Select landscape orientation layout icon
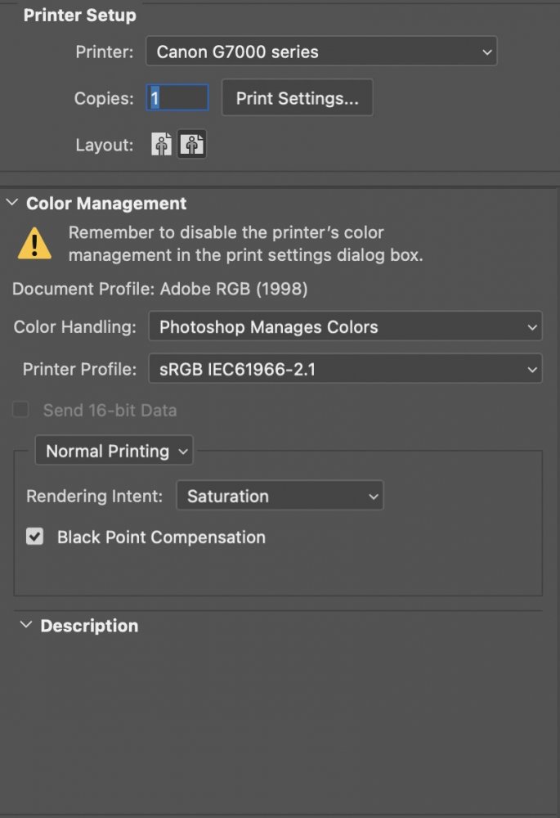The image size is (560, 818). (x=193, y=145)
